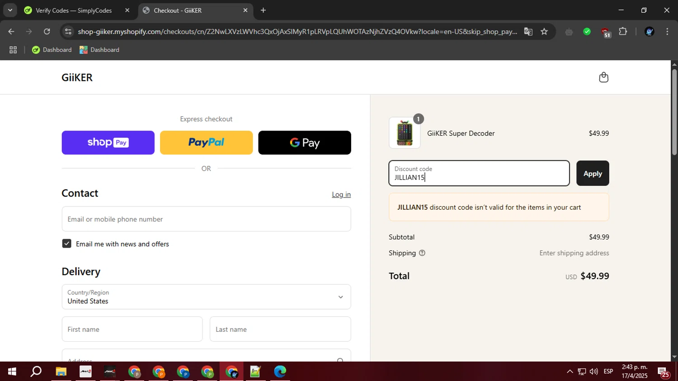Open Chrome's three-dot menu

pyautogui.click(x=667, y=32)
